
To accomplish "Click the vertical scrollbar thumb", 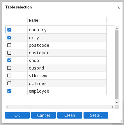I will [117, 65].
